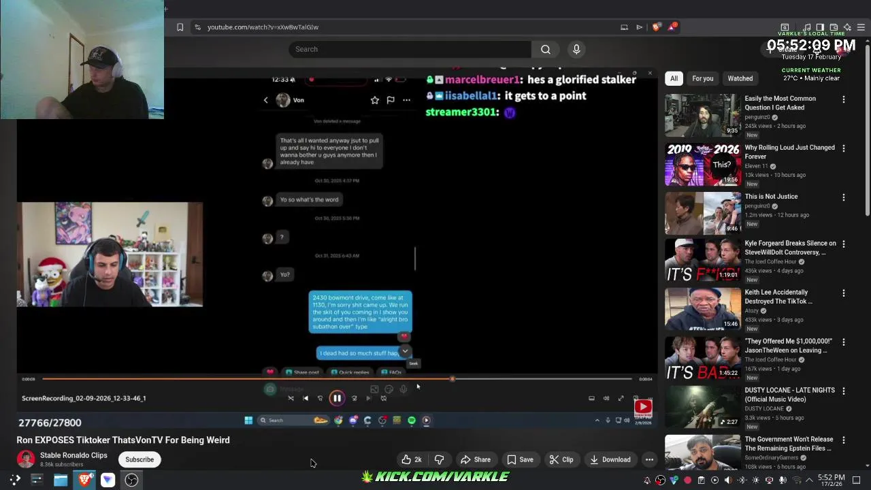The height and width of the screenshot is (490, 871).
Task: Open options menu for DUSTY LOCANE - LATE NIGHTS
Action: pyautogui.click(x=844, y=391)
